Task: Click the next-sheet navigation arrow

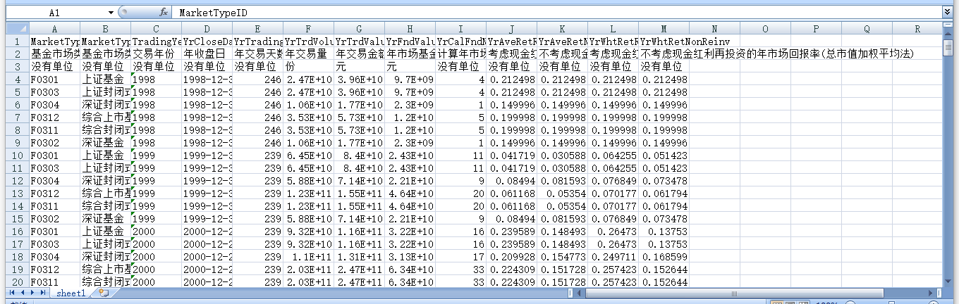Action: click(32, 293)
